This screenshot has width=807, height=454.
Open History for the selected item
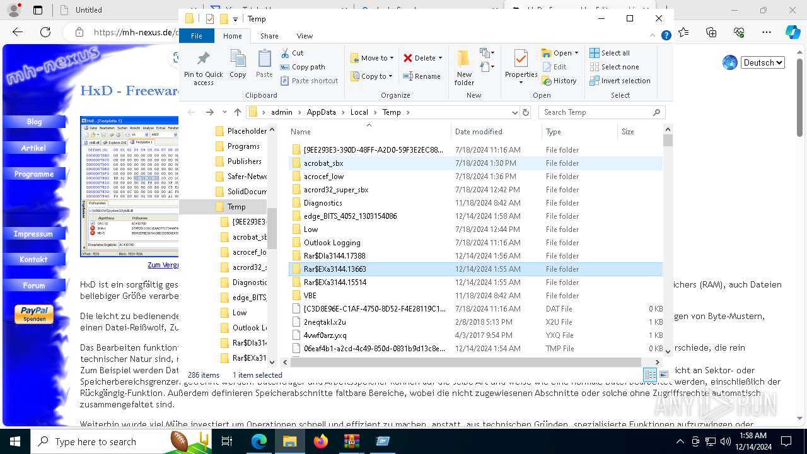[559, 81]
